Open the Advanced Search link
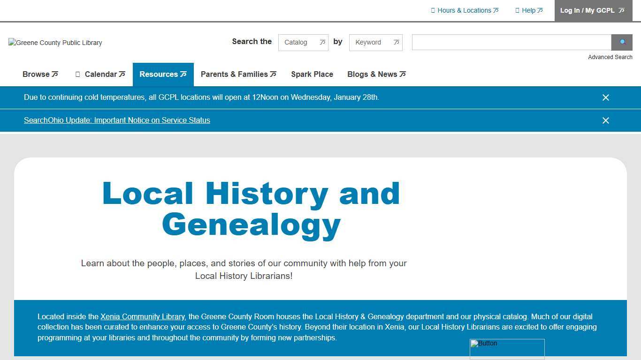This screenshot has width=641, height=360. coord(610,57)
